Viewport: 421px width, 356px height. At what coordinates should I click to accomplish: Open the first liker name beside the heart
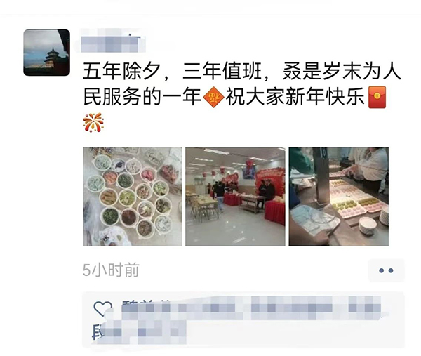145,306
